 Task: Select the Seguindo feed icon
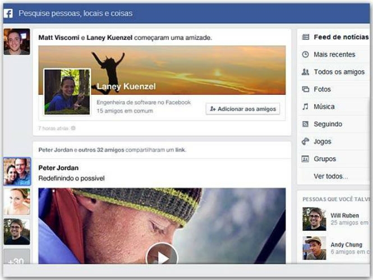click(x=306, y=124)
